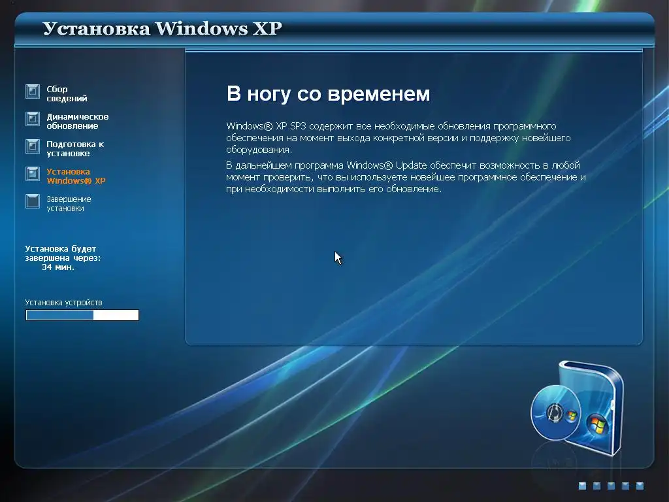Click the Подготовка к установке step label
The image size is (669, 502).
coord(75,148)
